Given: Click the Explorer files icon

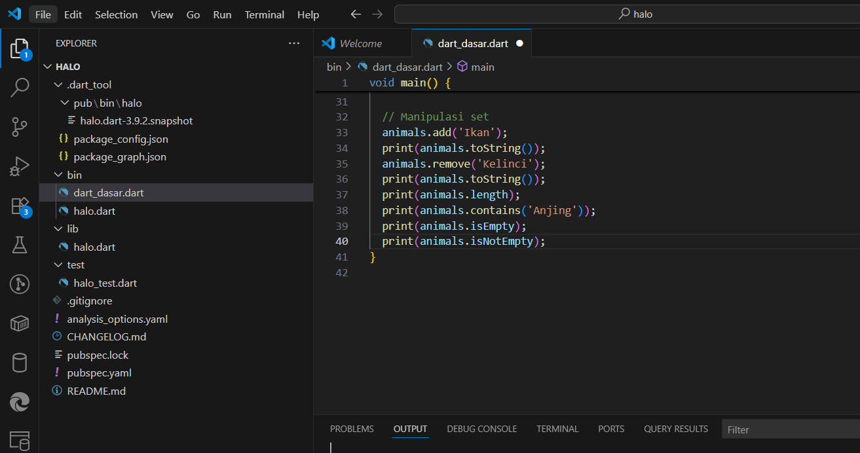Looking at the screenshot, I should click(x=20, y=48).
